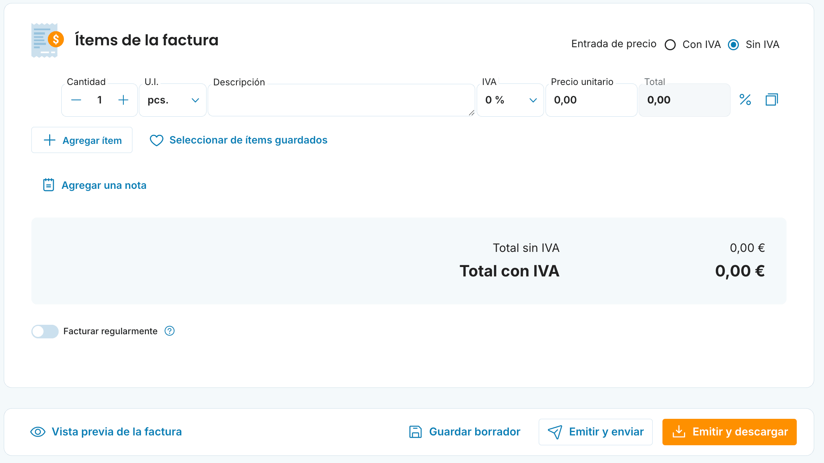The height and width of the screenshot is (463, 824).
Task: Select the Sin IVA radio button
Action: click(x=733, y=45)
